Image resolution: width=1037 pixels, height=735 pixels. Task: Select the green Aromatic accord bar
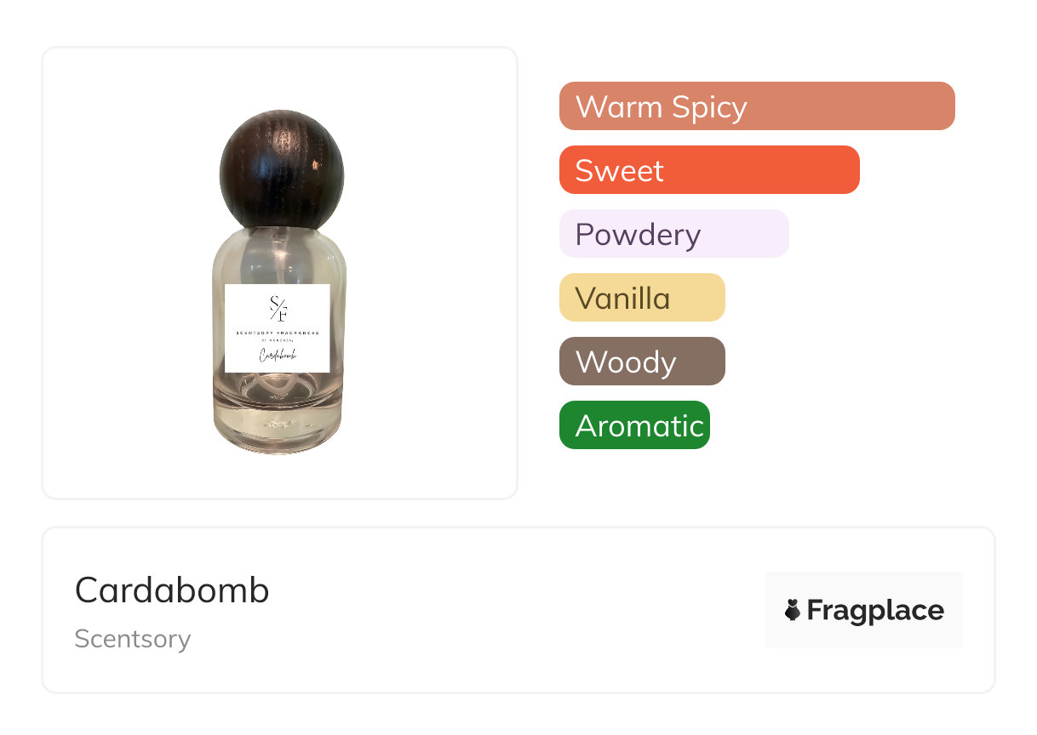tap(633, 425)
